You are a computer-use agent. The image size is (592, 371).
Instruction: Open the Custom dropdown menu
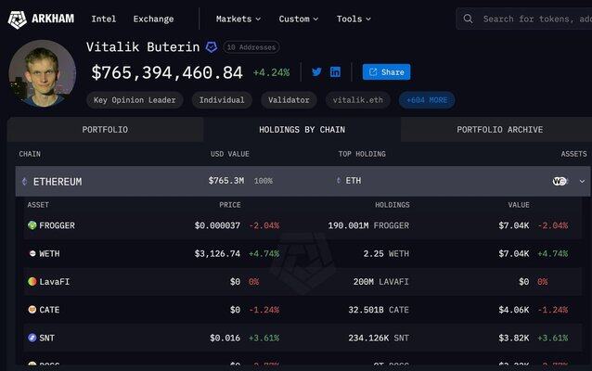click(x=298, y=19)
